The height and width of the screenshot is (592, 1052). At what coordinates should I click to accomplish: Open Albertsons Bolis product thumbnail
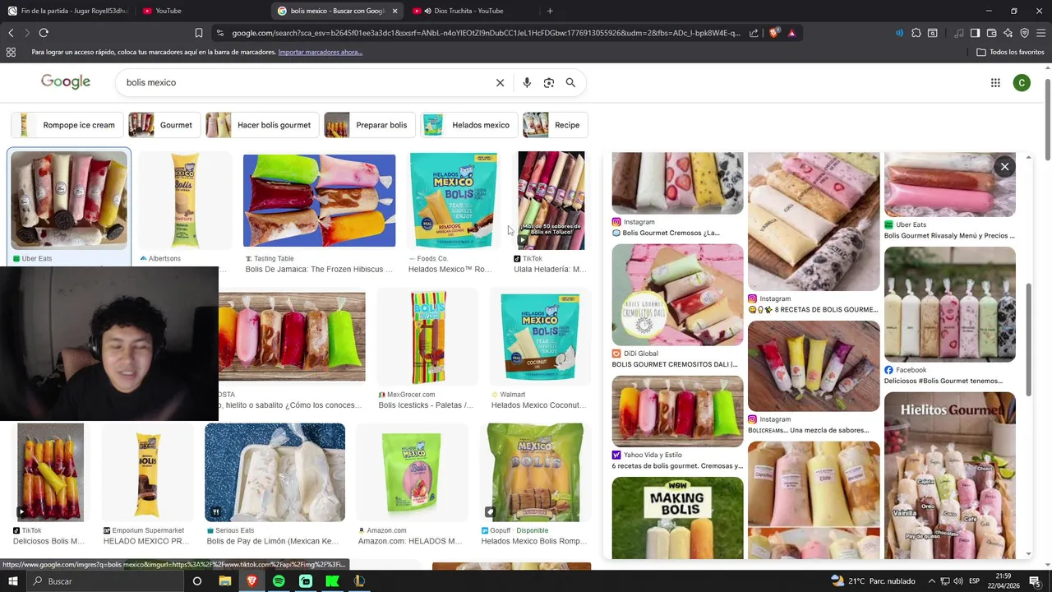pyautogui.click(x=185, y=200)
